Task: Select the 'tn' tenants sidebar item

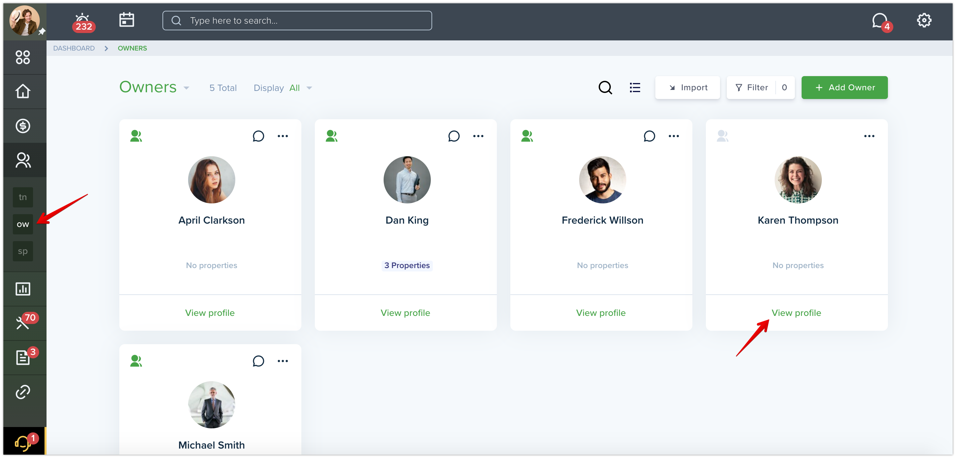Action: (x=23, y=197)
